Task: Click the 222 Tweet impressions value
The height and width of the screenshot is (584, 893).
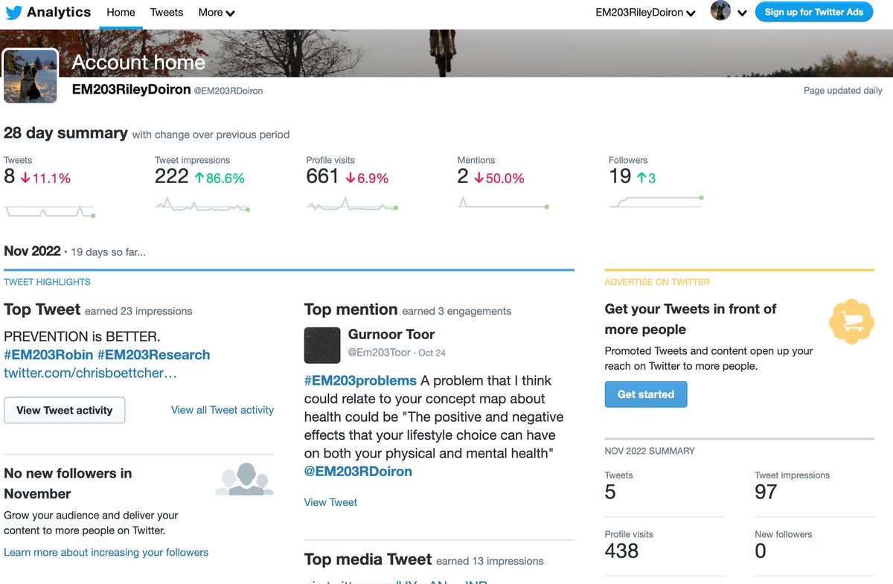Action: pos(172,177)
